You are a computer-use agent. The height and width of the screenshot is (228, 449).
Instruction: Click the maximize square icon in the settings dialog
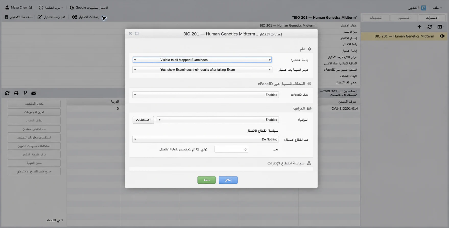click(x=137, y=33)
